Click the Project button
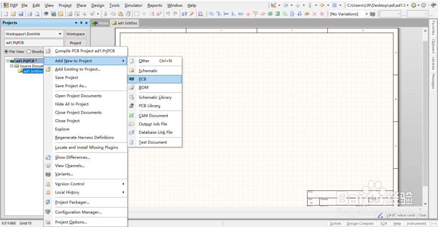 pos(75,43)
